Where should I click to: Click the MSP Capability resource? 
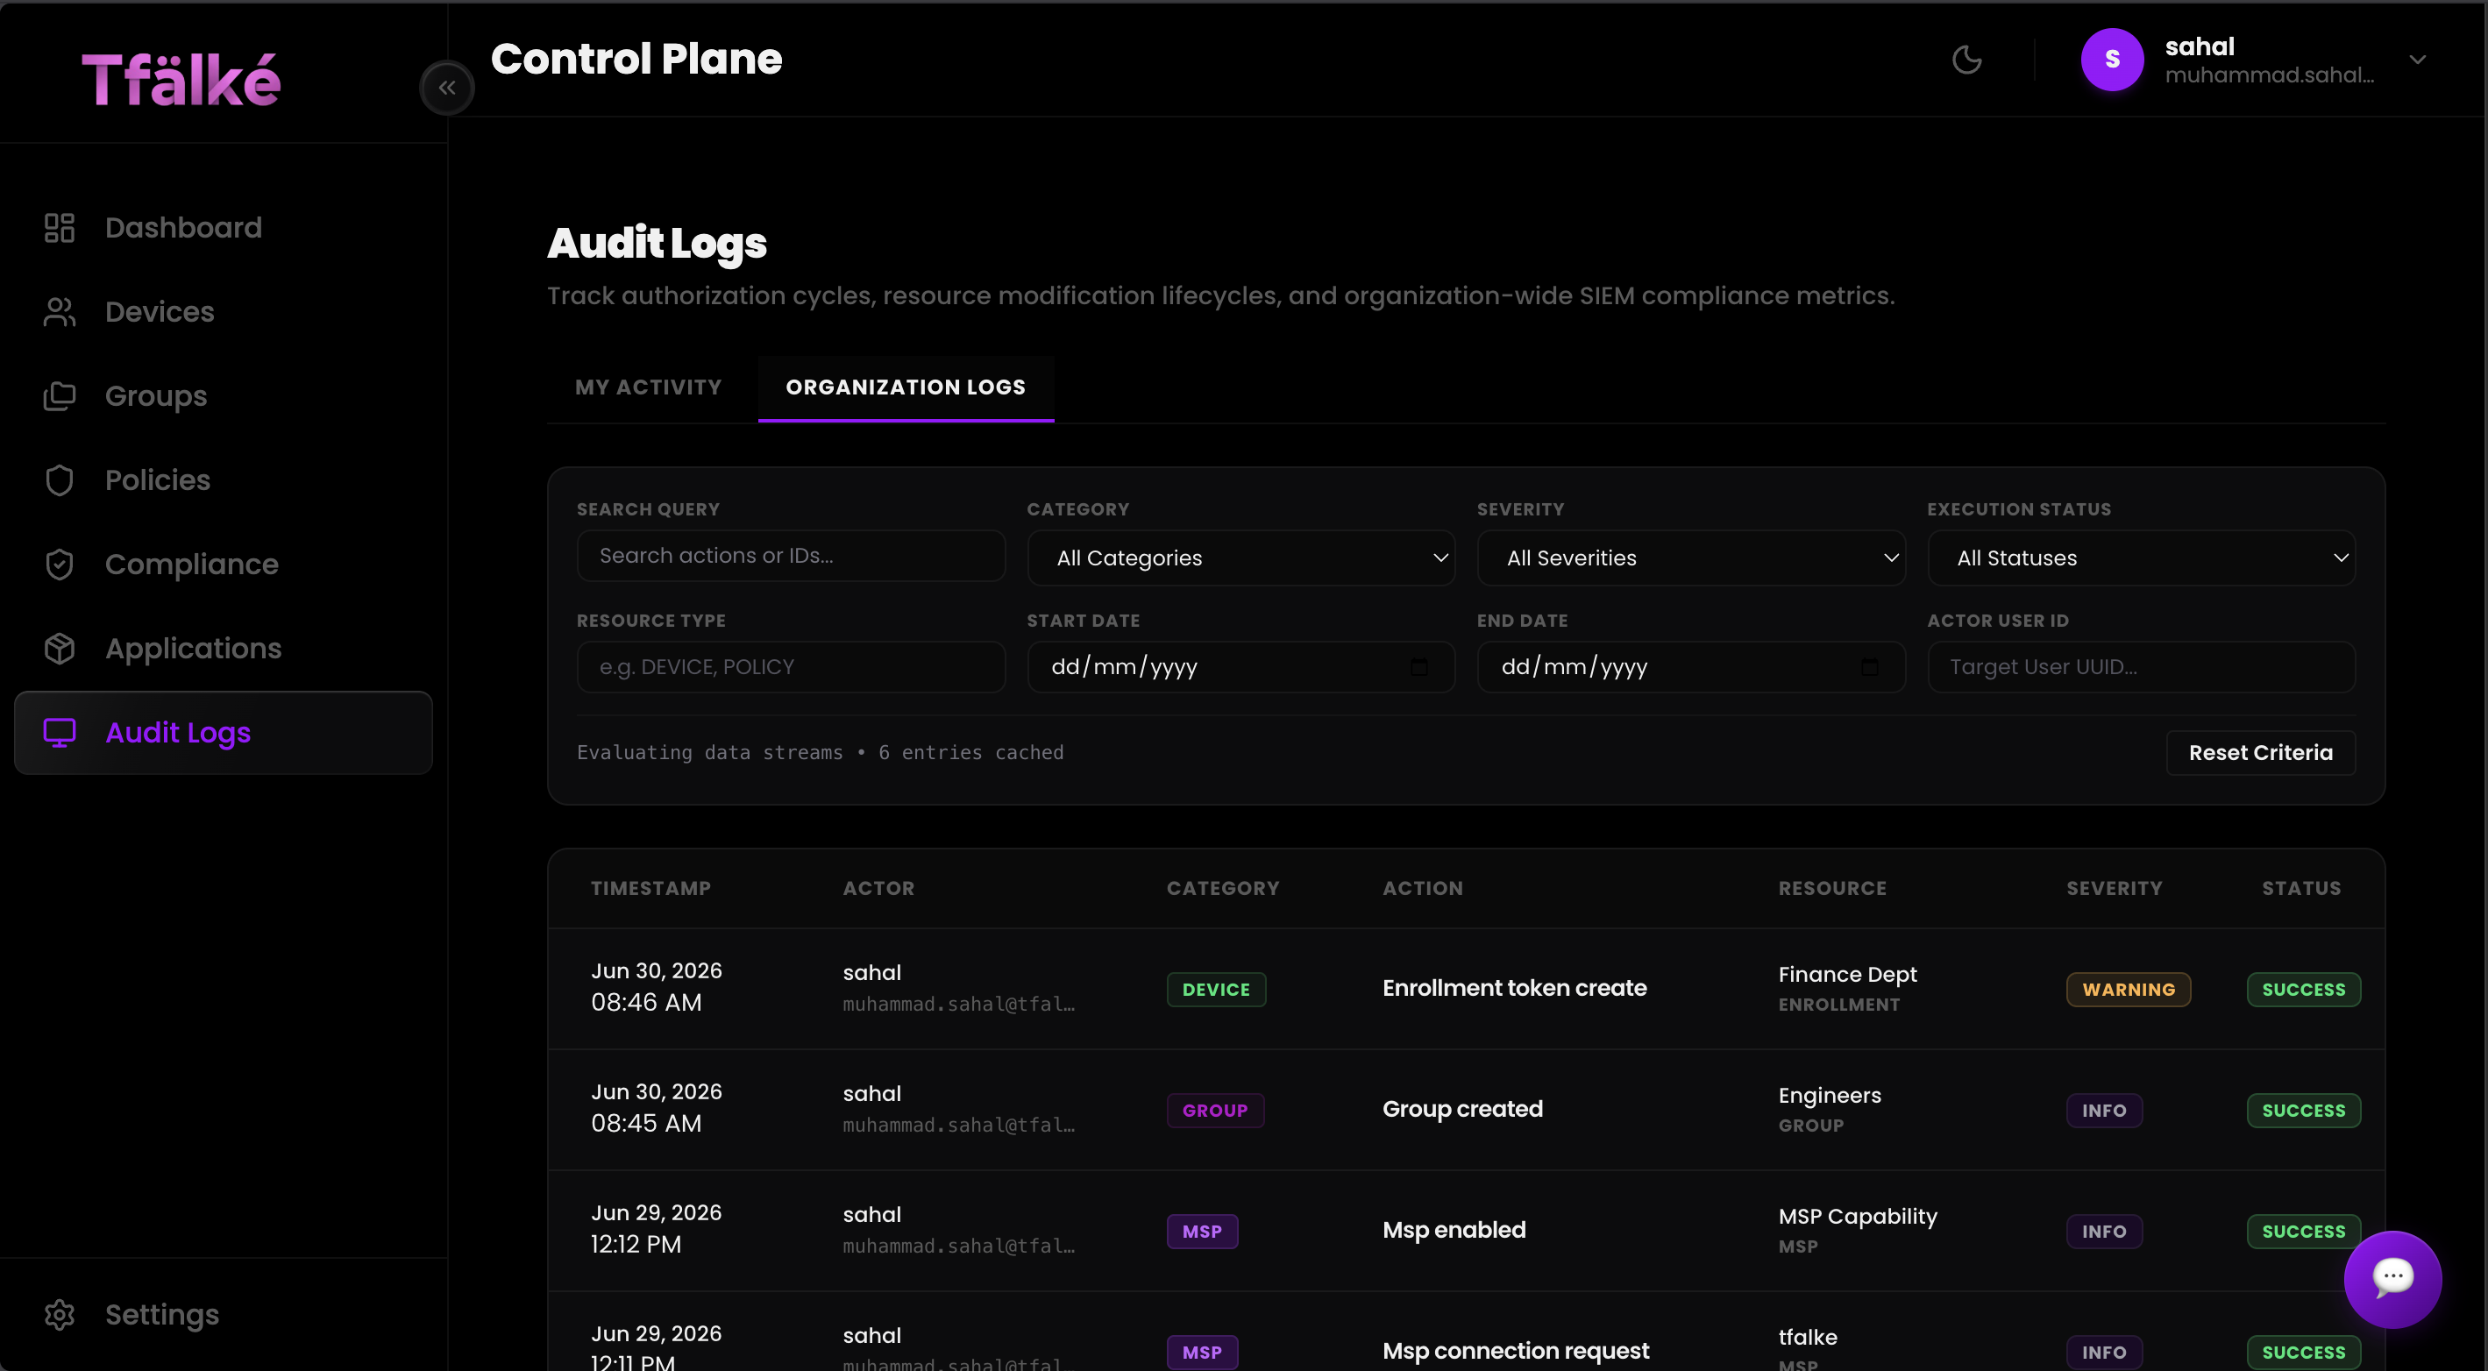click(x=1858, y=1217)
